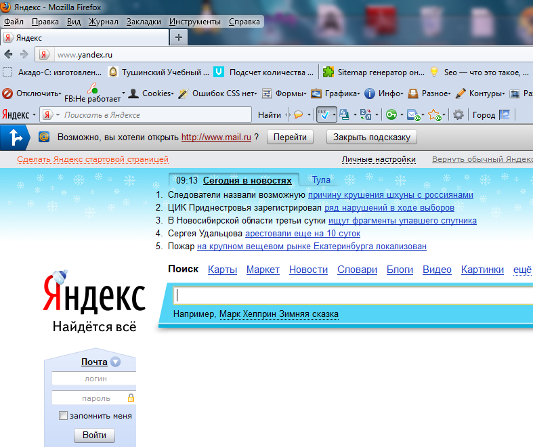Image resolution: width=533 pixels, height=447 pixels.
Task: Open the Журнал menu
Action: pyautogui.click(x=104, y=22)
